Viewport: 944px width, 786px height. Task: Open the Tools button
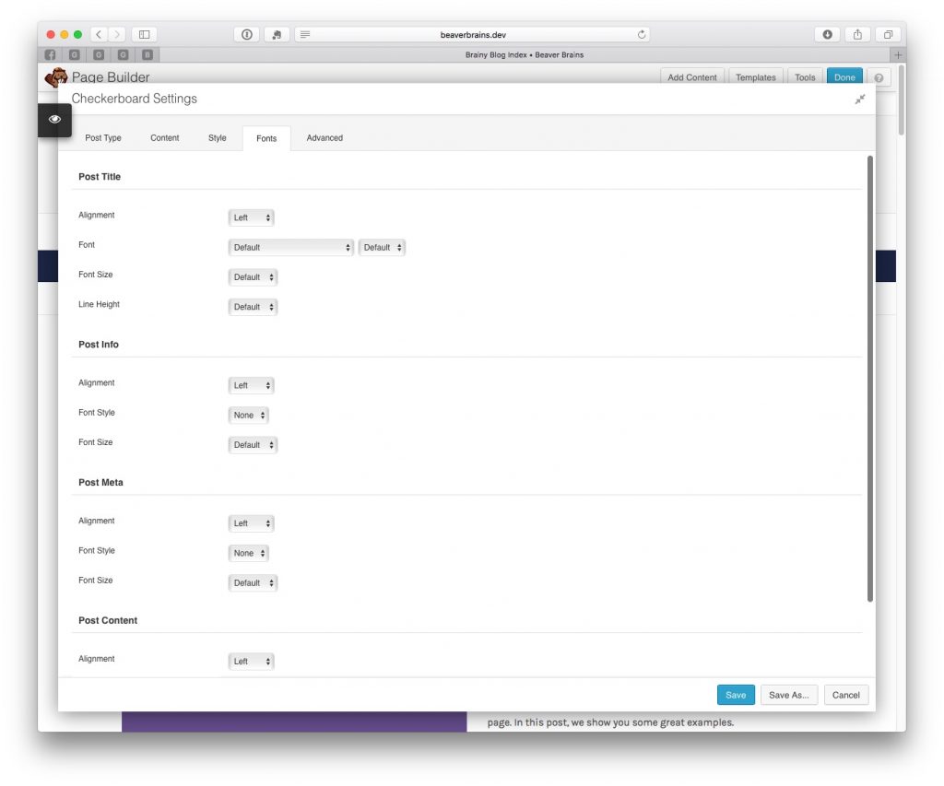click(x=804, y=77)
